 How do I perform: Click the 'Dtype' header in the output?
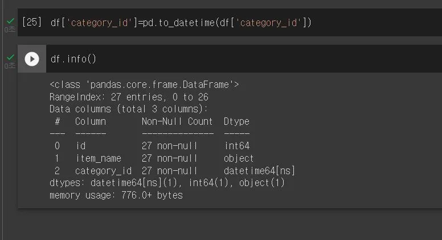pyautogui.click(x=236, y=121)
